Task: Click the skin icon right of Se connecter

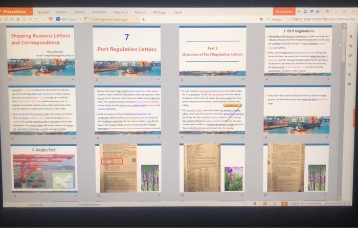Action: coord(305,11)
